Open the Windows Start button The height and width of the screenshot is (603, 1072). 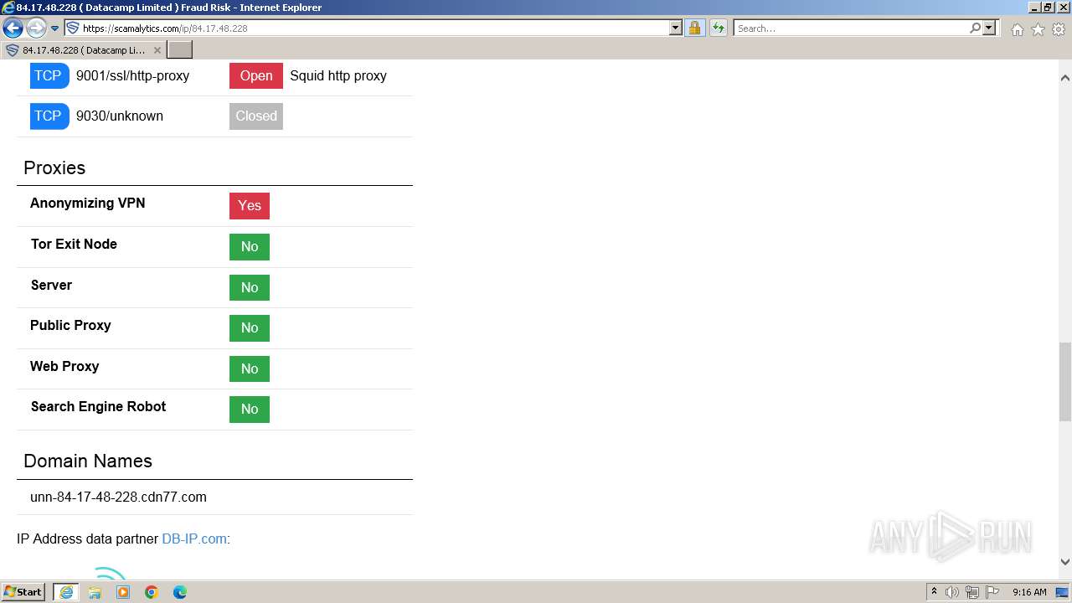pyautogui.click(x=23, y=592)
